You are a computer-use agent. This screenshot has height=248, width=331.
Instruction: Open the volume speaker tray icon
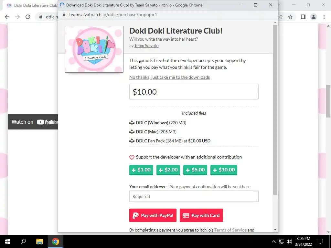289,242
